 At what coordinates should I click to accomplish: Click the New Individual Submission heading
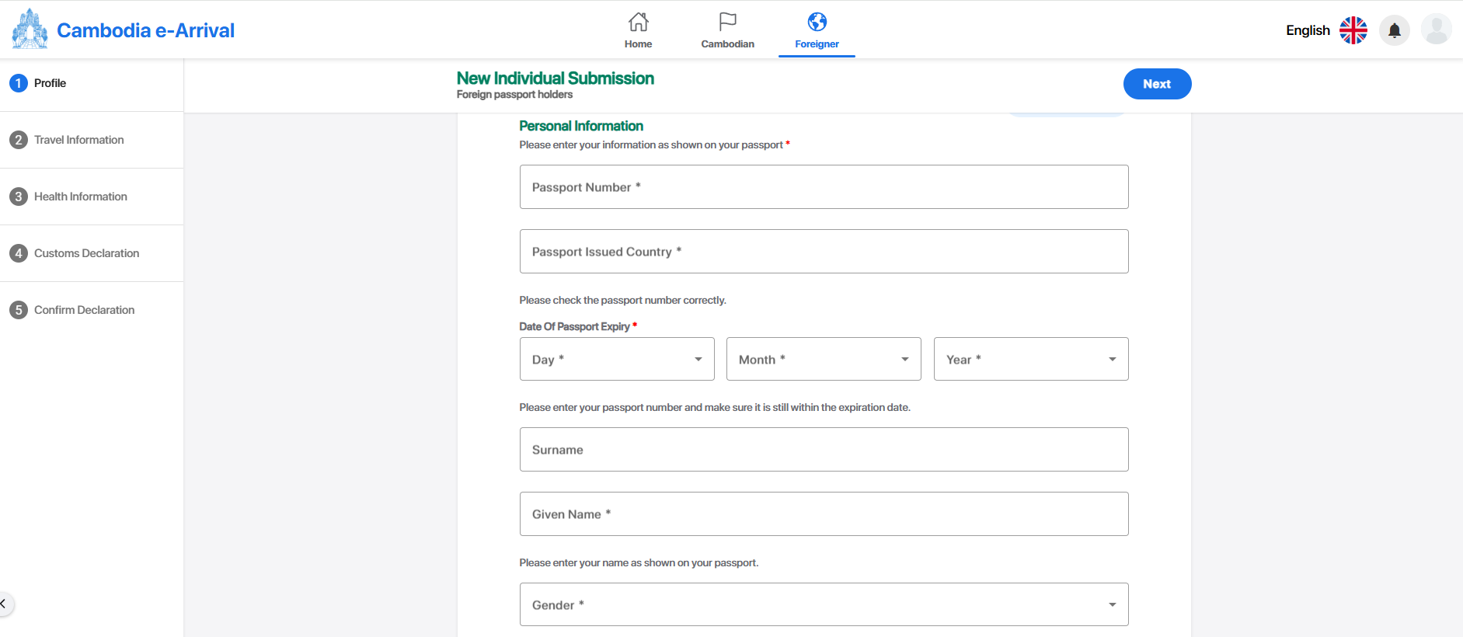tap(556, 78)
